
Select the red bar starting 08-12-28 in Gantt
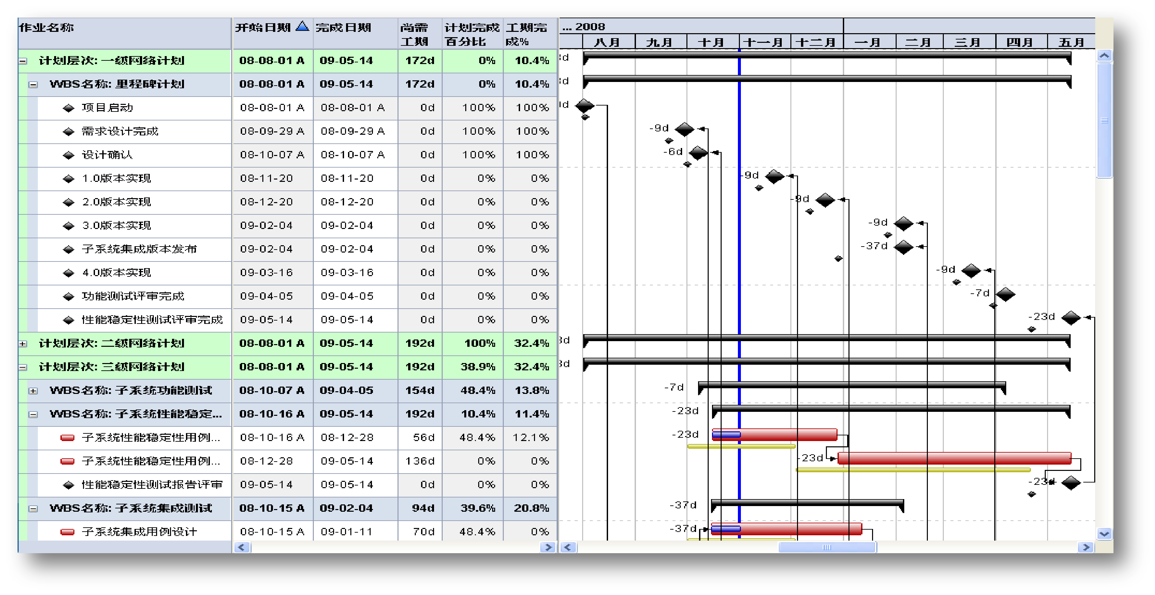(x=954, y=458)
